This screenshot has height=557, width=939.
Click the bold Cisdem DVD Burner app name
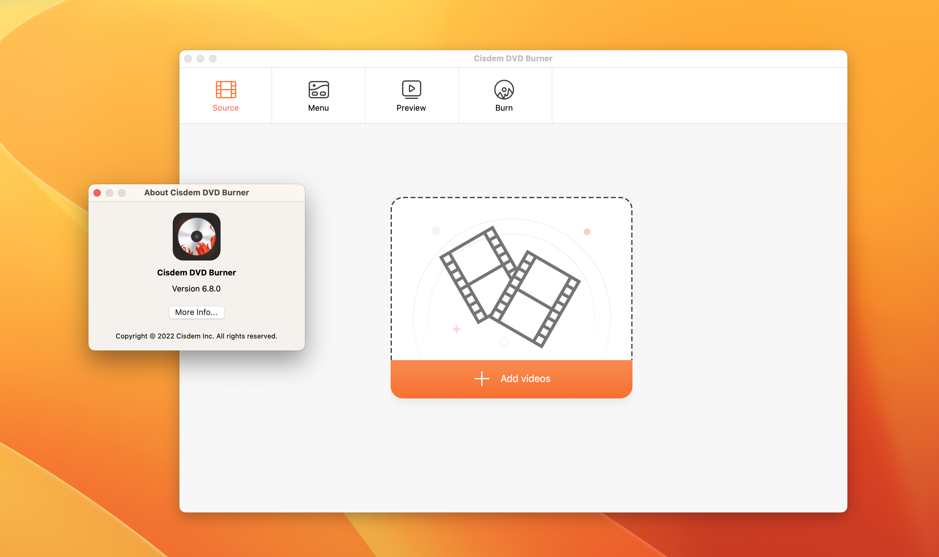[196, 273]
